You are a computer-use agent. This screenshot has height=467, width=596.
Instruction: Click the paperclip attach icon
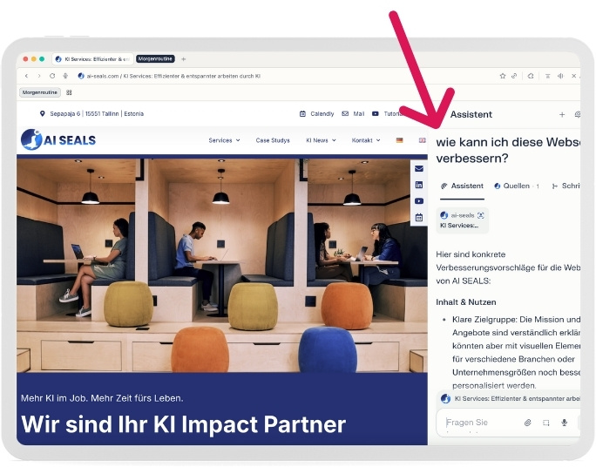click(x=527, y=423)
